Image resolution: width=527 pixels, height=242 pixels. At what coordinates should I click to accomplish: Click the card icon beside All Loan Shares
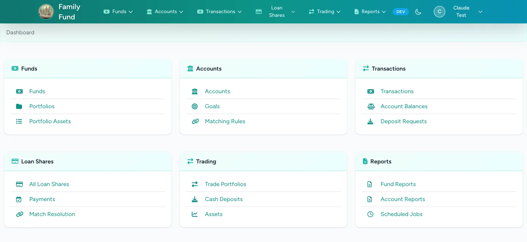19,184
